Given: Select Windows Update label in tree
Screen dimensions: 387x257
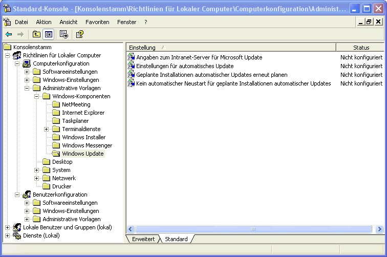Looking at the screenshot, I should click(x=83, y=154).
